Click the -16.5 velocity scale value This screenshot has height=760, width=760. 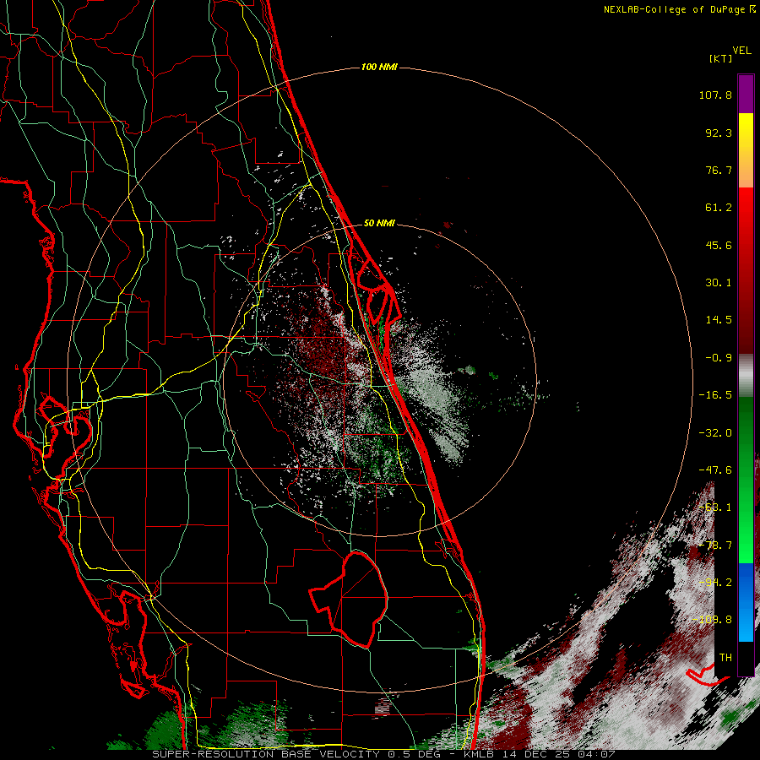click(x=715, y=395)
